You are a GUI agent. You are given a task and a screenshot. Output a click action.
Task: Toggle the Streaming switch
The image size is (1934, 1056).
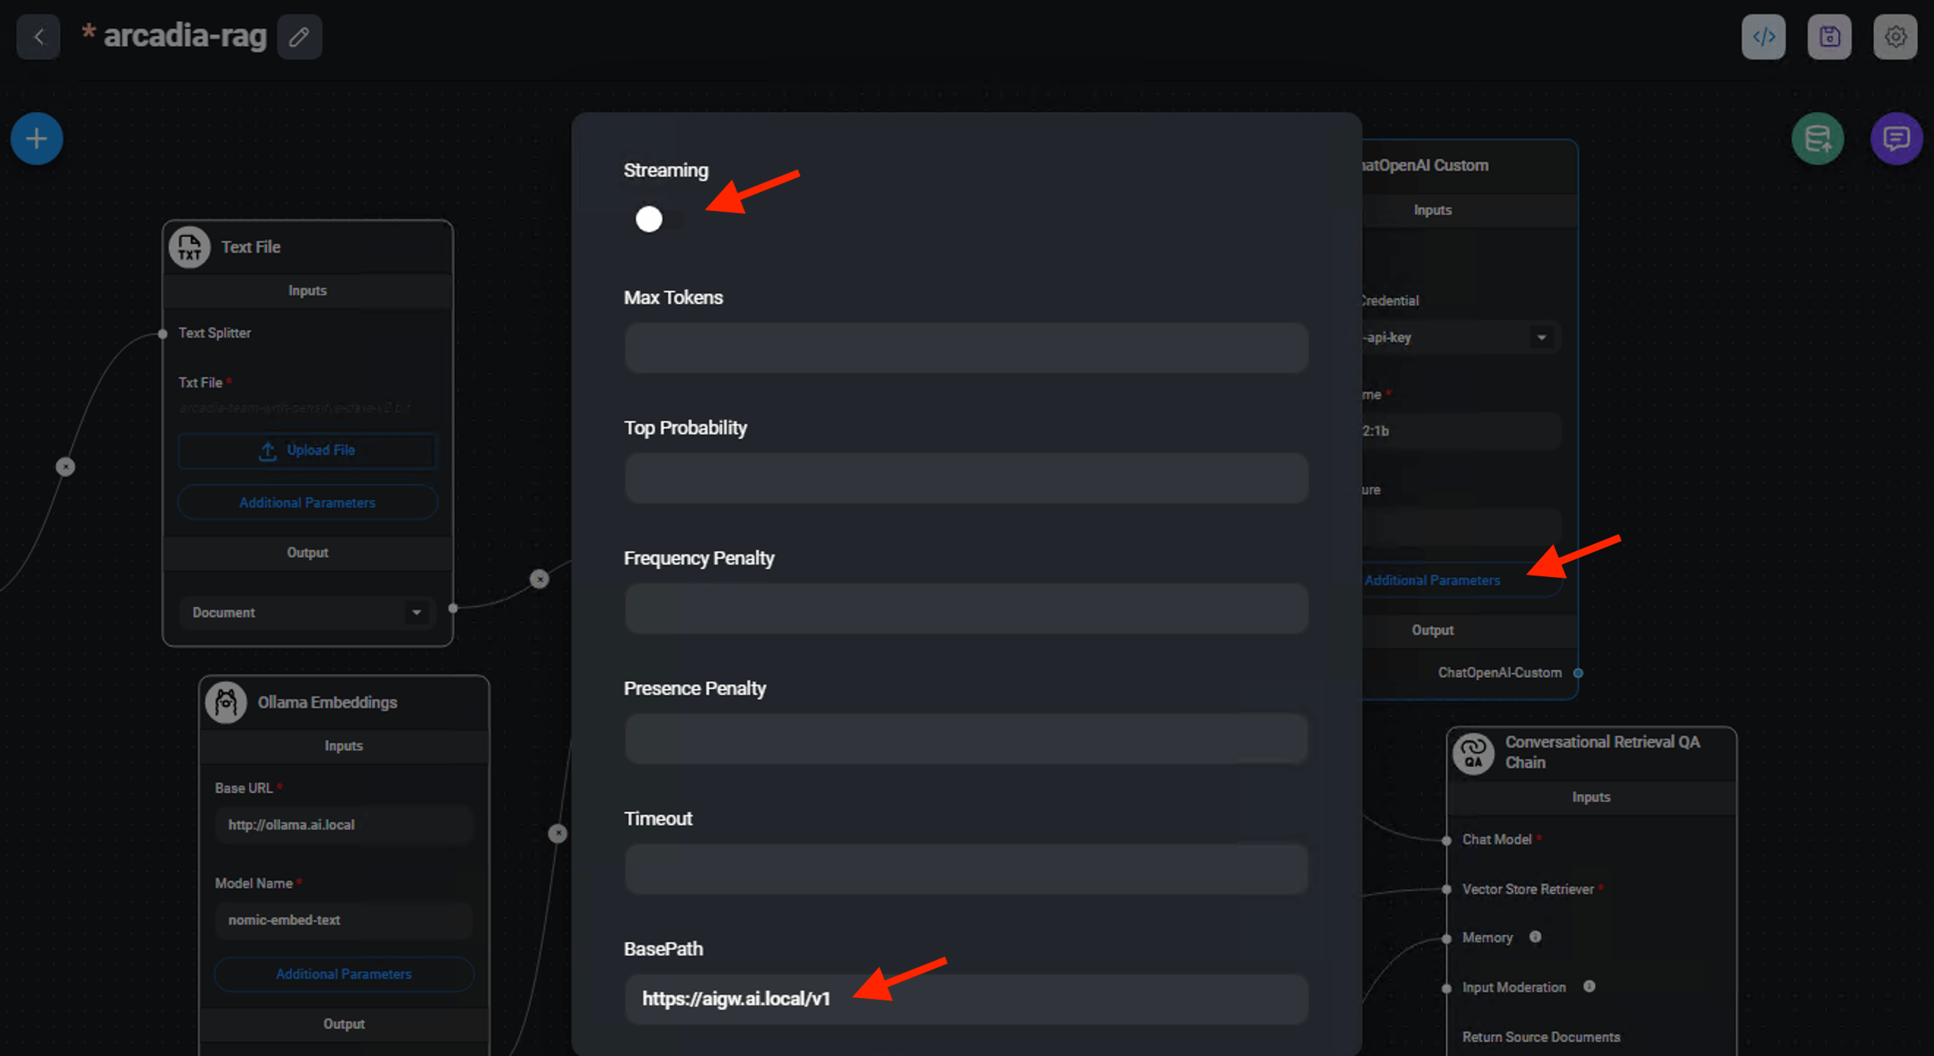(x=656, y=219)
